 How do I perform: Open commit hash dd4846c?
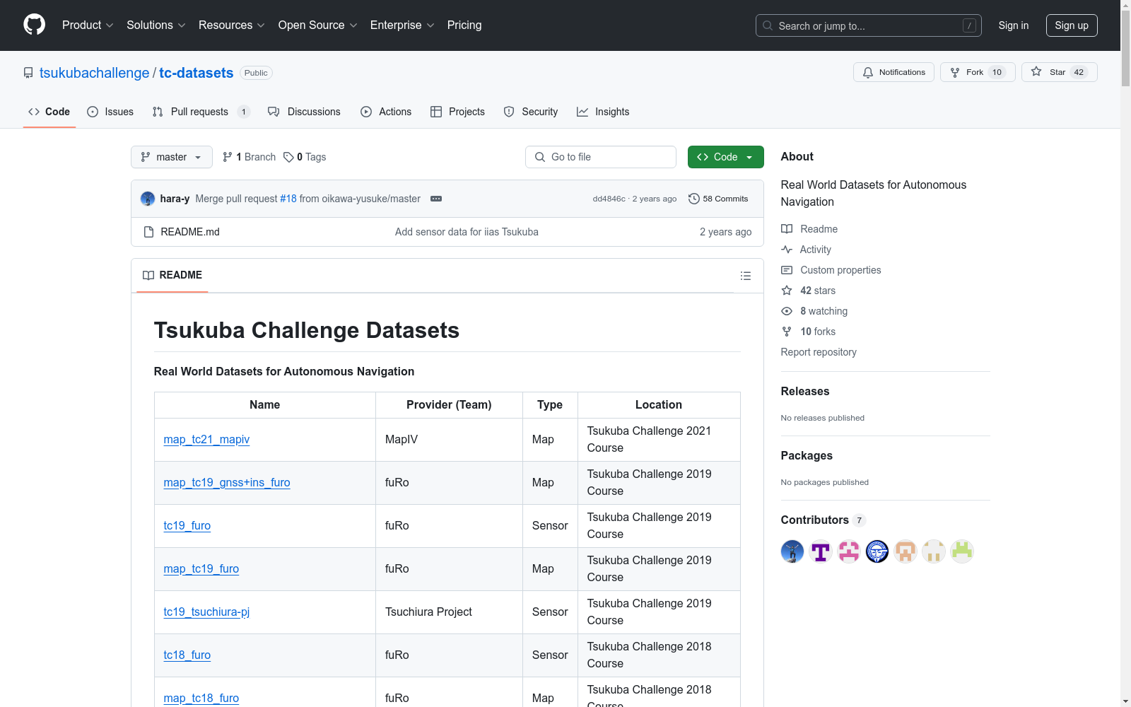click(x=609, y=199)
